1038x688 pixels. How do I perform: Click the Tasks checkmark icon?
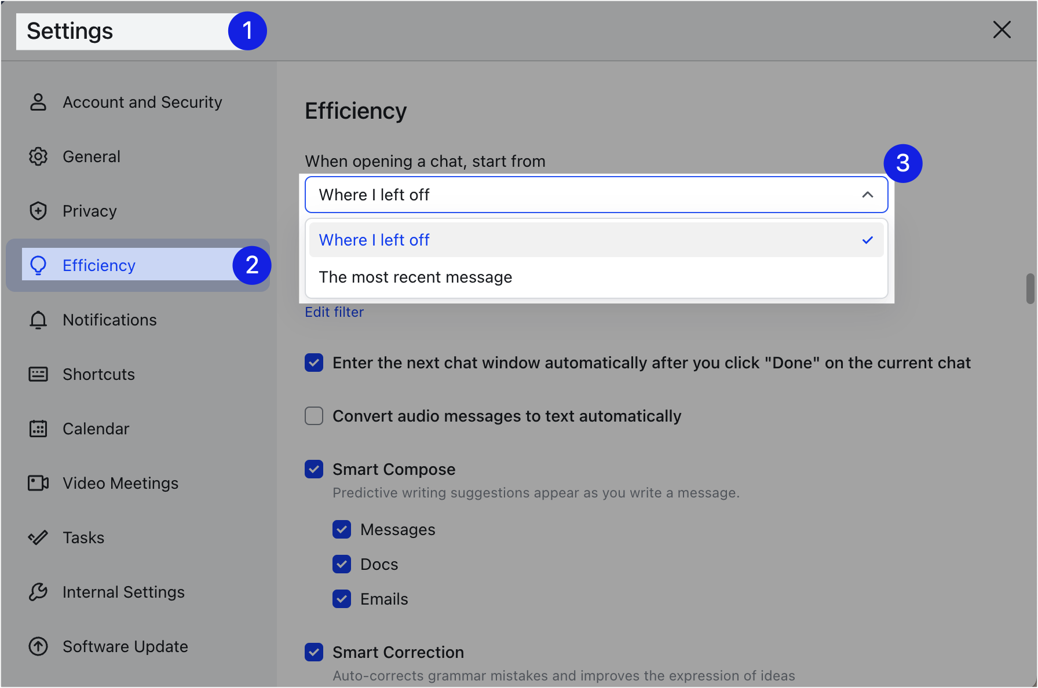tap(38, 537)
